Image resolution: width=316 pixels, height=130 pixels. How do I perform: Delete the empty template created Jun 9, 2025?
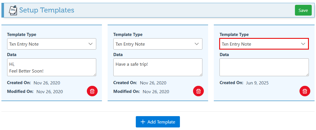[305, 91]
